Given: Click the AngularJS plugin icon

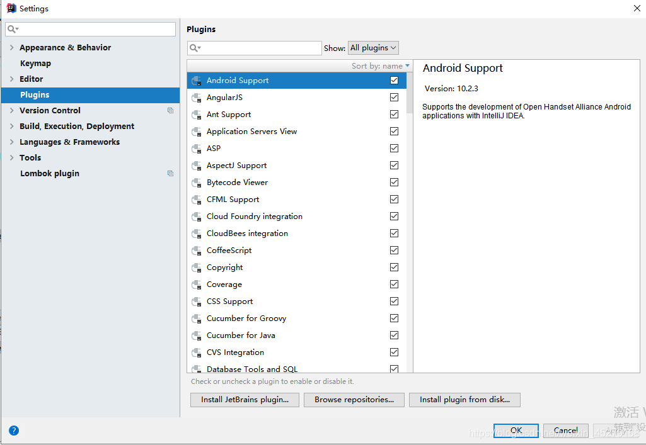Looking at the screenshot, I should point(197,98).
